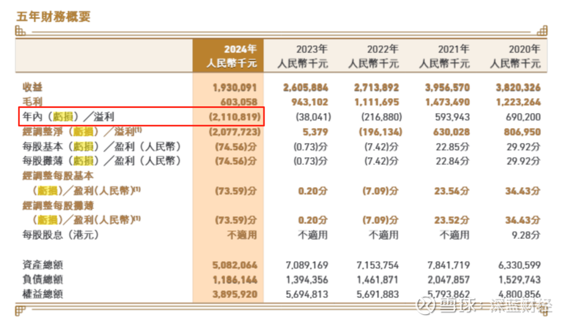Select the 2023年 column header
This screenshot has width=569, height=323.
[312, 49]
